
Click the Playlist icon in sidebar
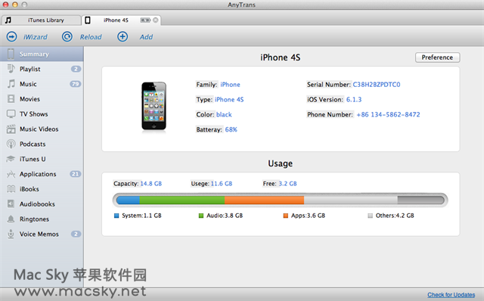pos(11,69)
